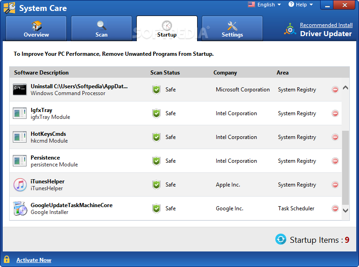Click the startup list scrollbar thumb
Screen dimensions: 359x267
click(345, 168)
